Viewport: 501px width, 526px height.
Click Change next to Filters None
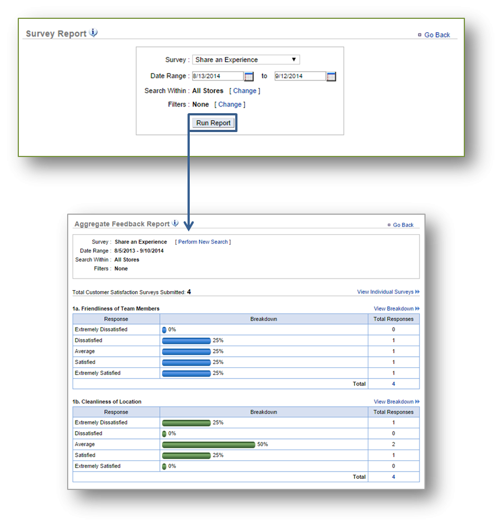230,104
